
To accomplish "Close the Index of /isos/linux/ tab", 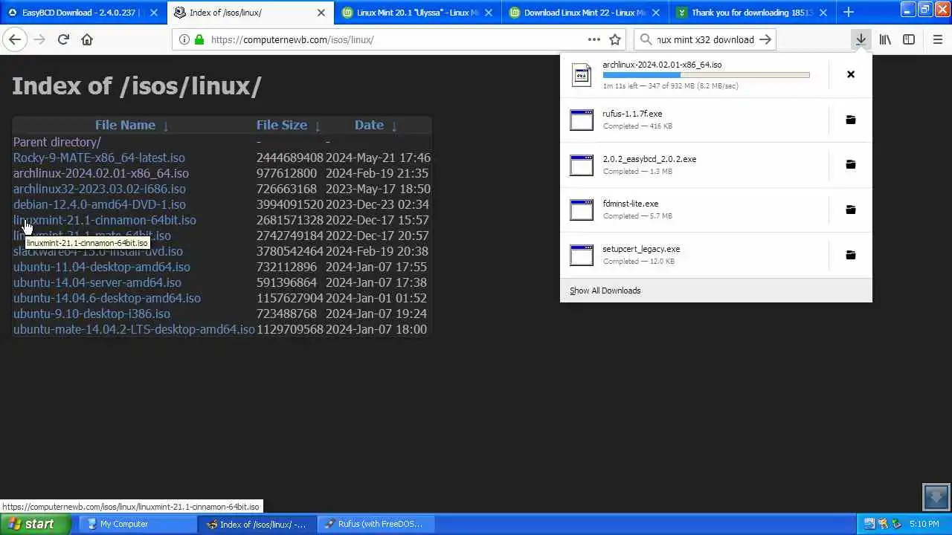I will click(x=321, y=13).
